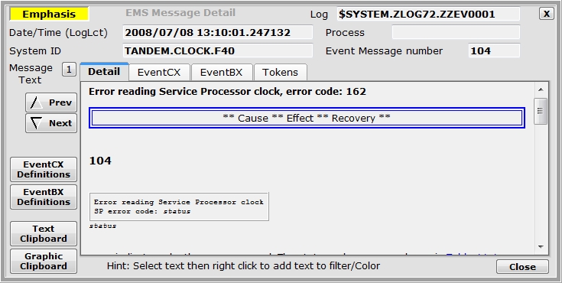This screenshot has height=283, width=562.
Task: Go to previous message with Prev
Action: [51, 102]
